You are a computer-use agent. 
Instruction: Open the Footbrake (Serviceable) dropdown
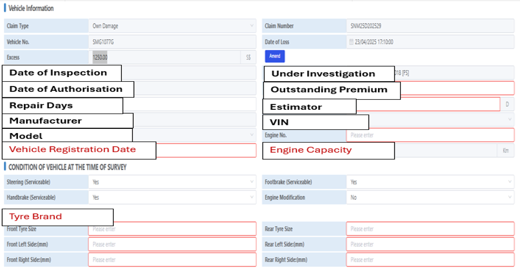point(430,182)
